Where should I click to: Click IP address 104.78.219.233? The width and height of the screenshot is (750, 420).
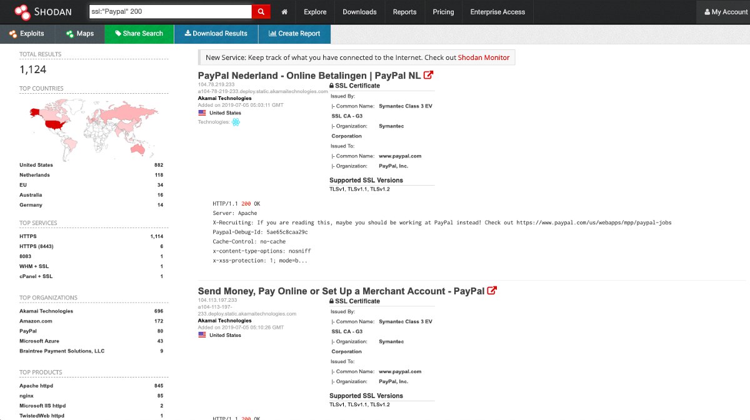(x=216, y=84)
